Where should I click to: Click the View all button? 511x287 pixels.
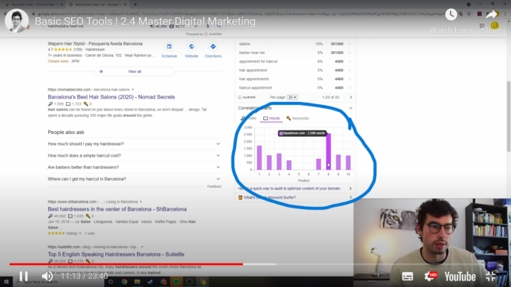tap(135, 72)
